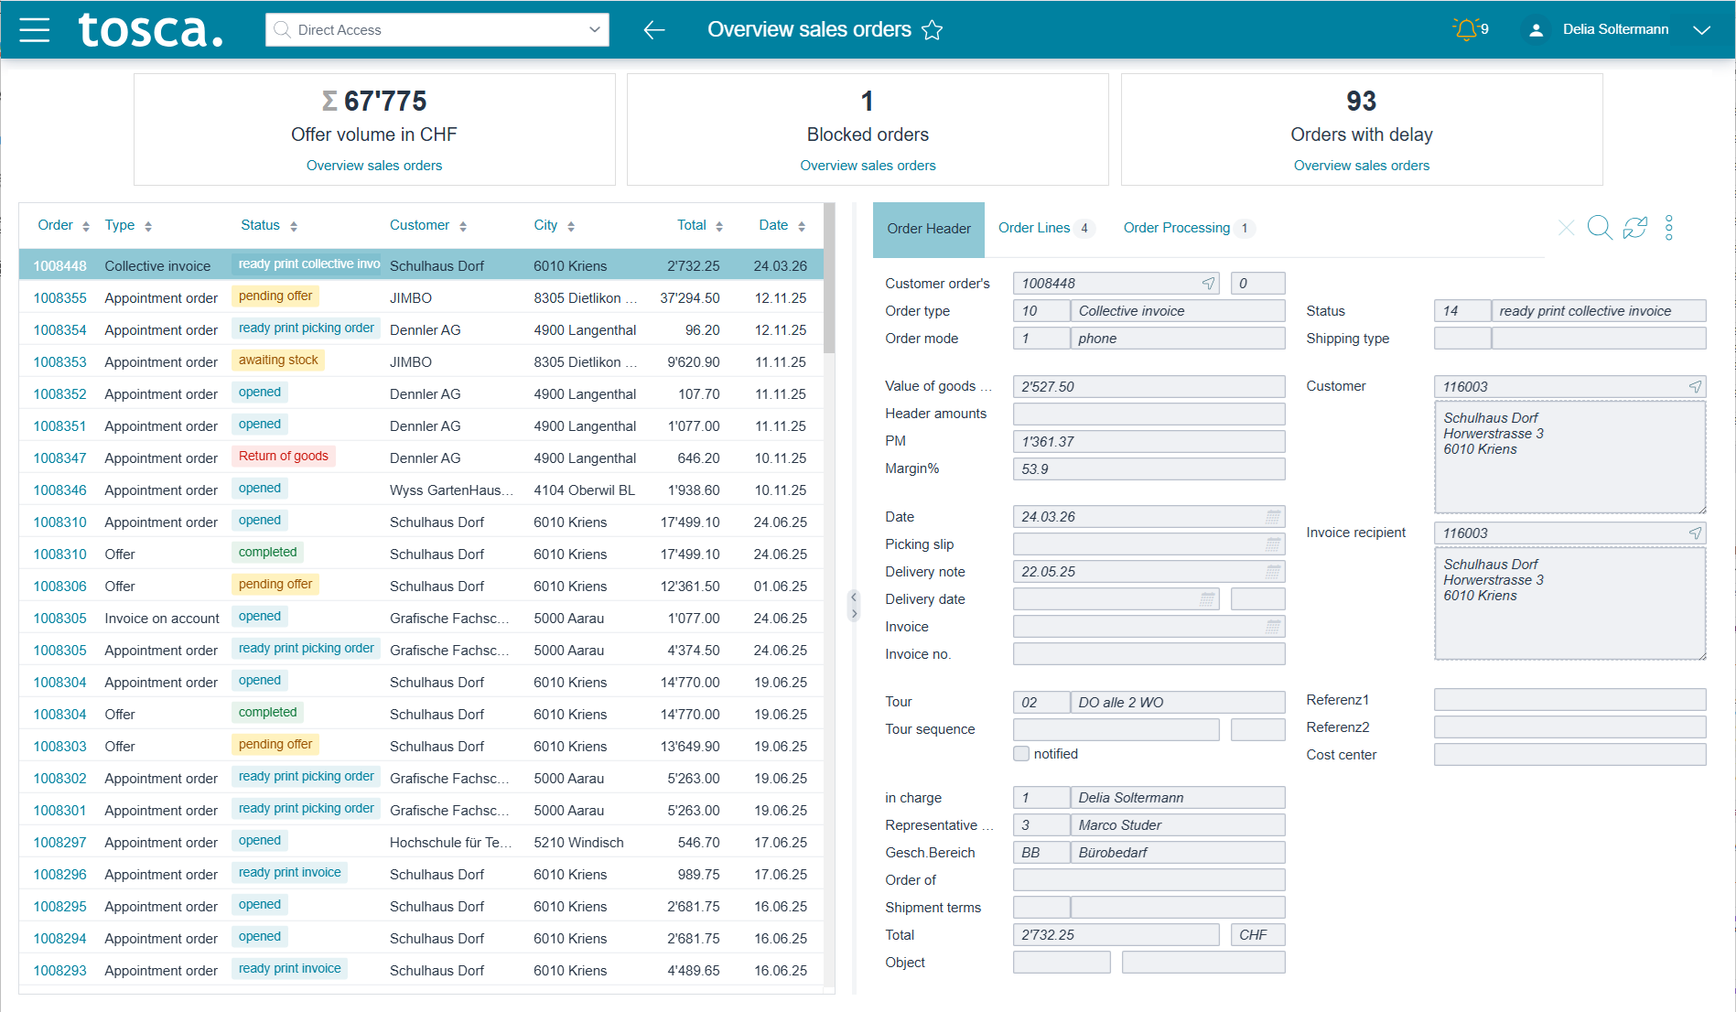This screenshot has width=1736, height=1012.
Task: Open Invoice recipient 116003 navigation arrow
Action: point(1695,533)
